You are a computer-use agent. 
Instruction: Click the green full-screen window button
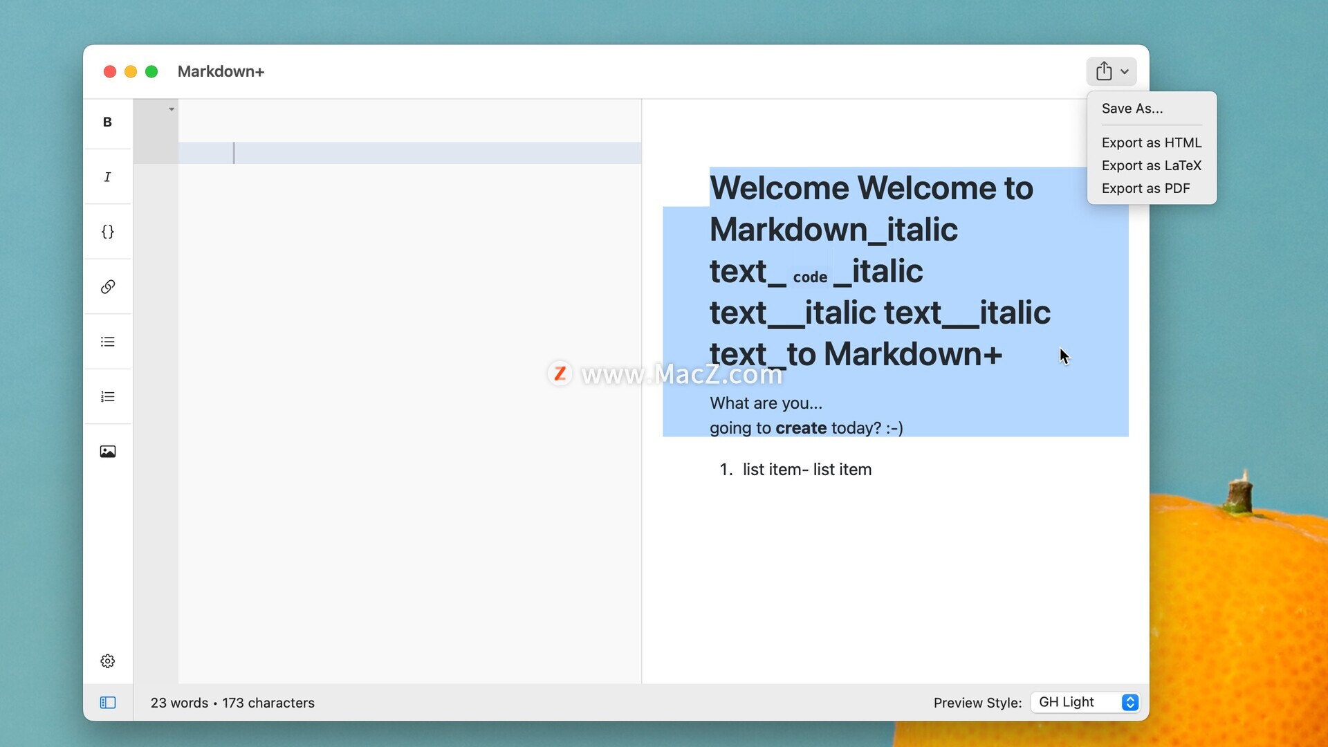coord(151,71)
